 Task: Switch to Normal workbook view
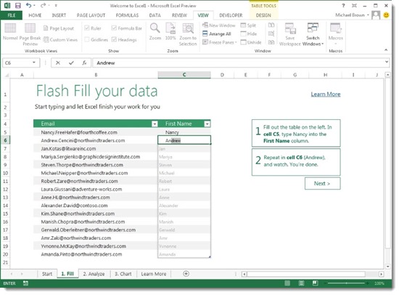(x=10, y=32)
